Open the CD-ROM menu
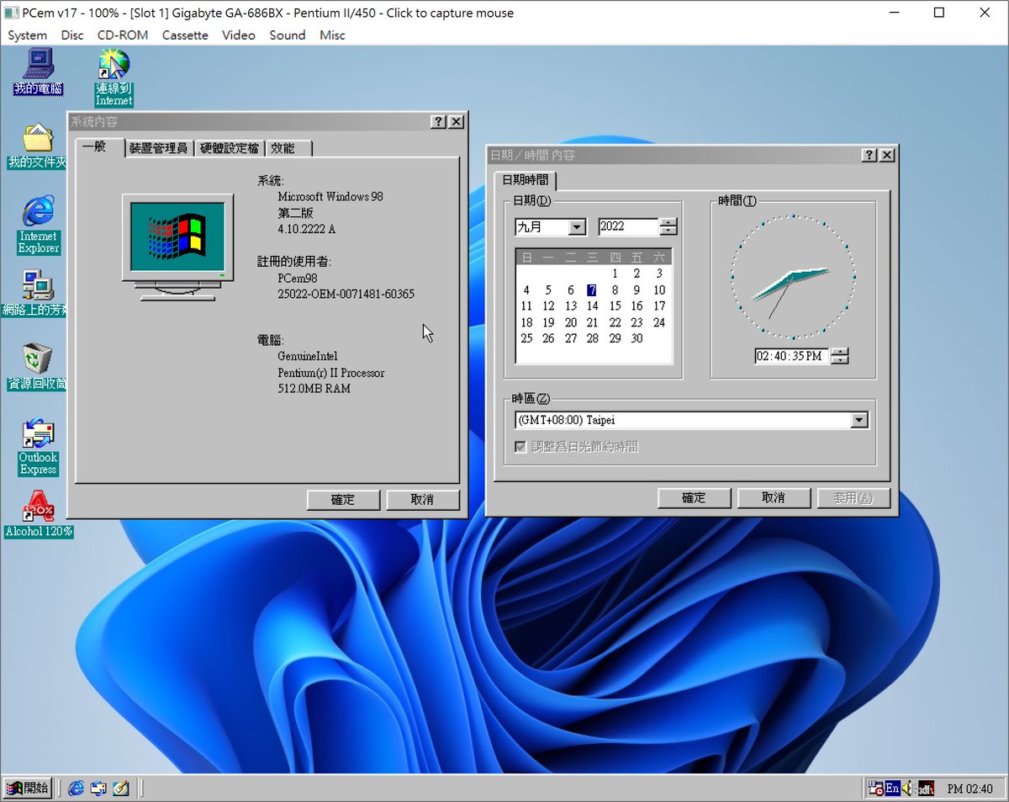 tap(123, 35)
